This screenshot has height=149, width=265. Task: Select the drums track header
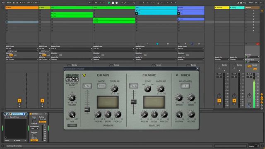pos(191,7)
